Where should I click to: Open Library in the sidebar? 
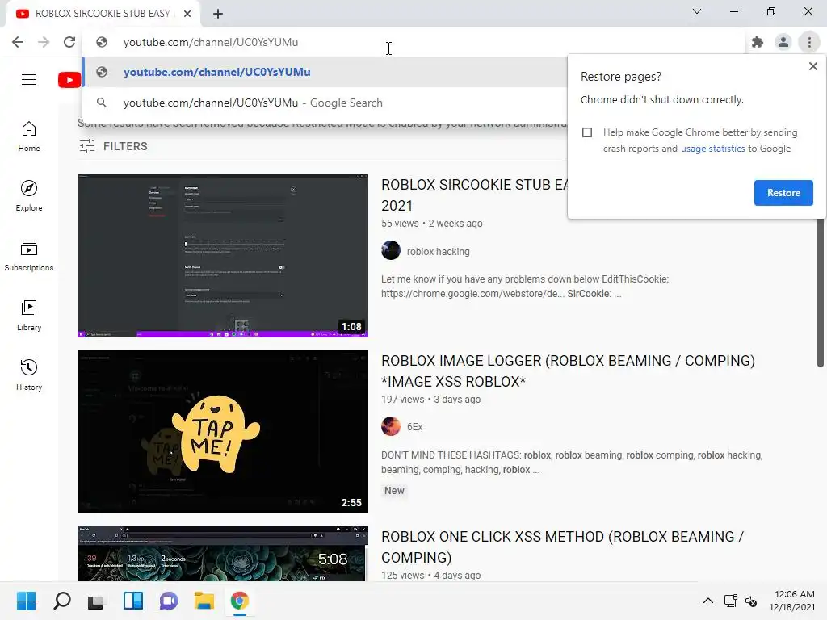[29, 316]
